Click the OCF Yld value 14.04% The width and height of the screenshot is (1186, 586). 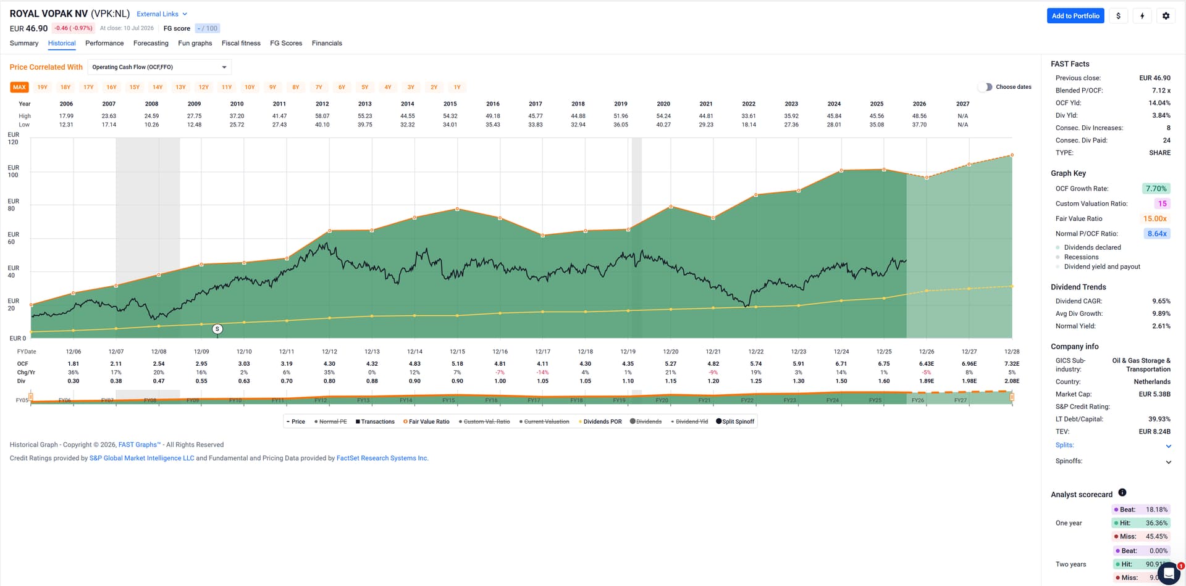point(1159,103)
